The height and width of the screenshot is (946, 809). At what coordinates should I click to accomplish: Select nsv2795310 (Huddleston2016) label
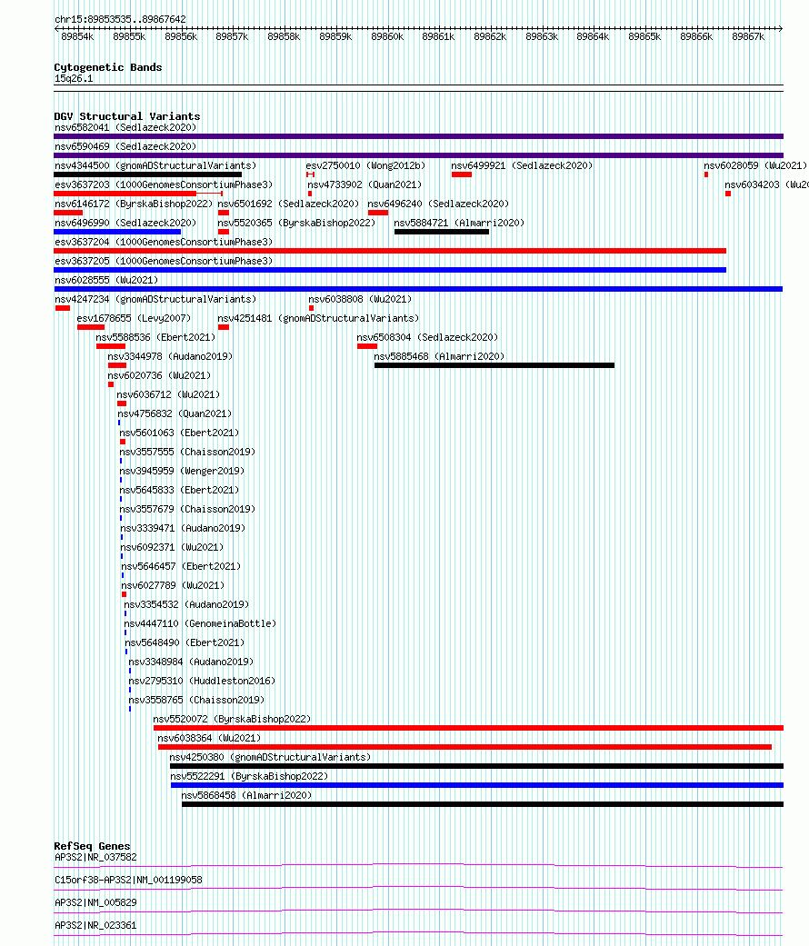202,682
